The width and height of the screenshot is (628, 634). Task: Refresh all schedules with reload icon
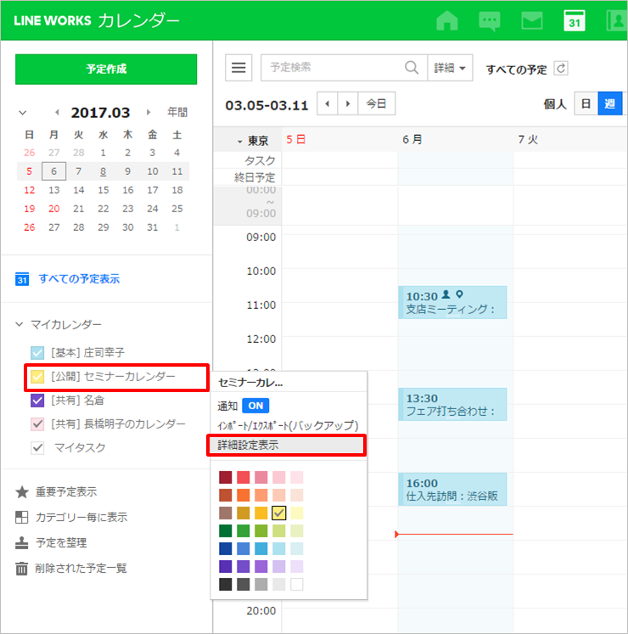560,69
